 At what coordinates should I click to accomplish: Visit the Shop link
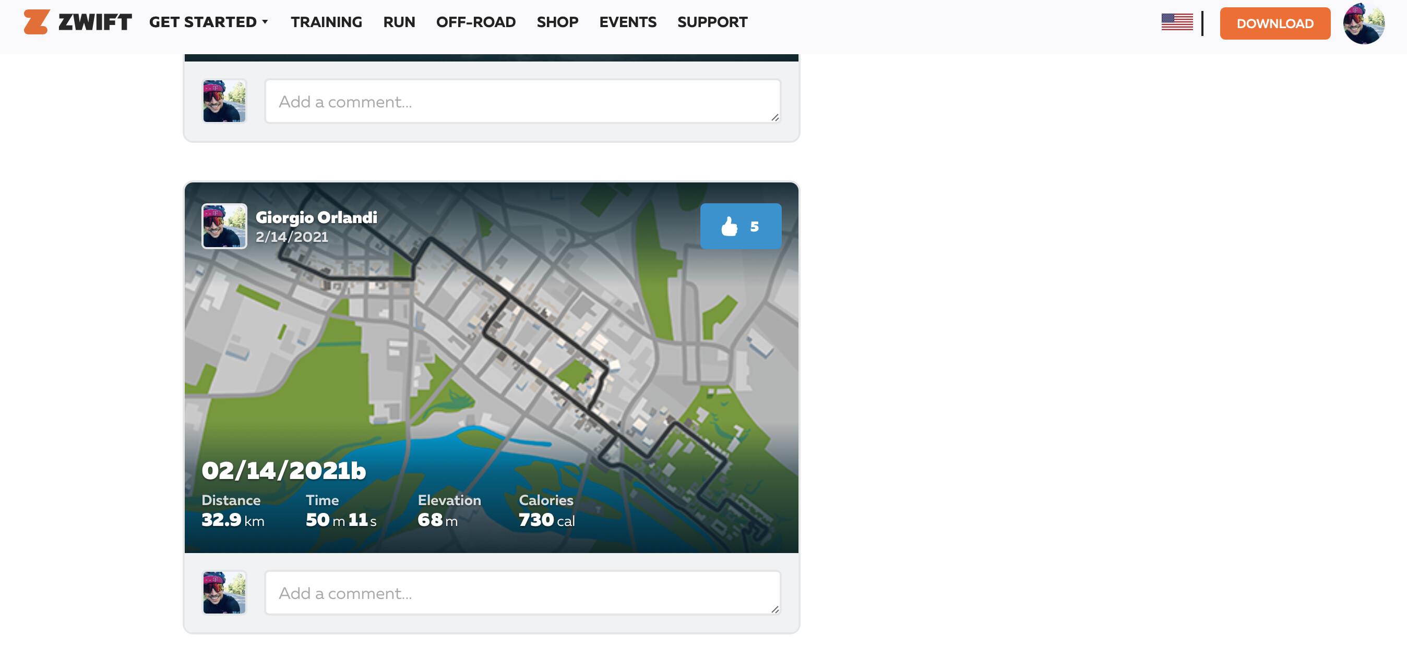[x=557, y=22]
